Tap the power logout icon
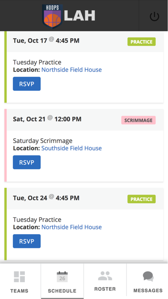This screenshot has width=168, height=299. tap(154, 17)
